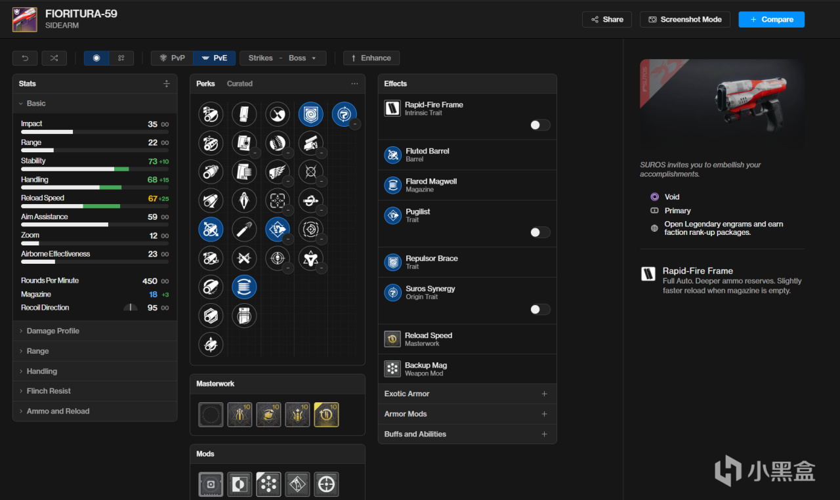Viewport: 840px width, 500px height.
Task: Expand the collapsed Handling section
Action: click(x=95, y=371)
